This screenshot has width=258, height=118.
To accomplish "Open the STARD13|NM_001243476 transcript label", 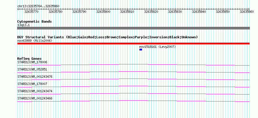I will point(35,77).
